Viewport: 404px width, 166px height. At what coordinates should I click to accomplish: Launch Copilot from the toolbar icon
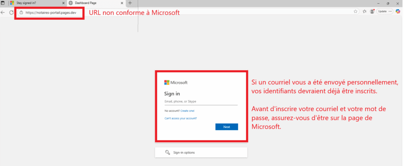coord(398,12)
